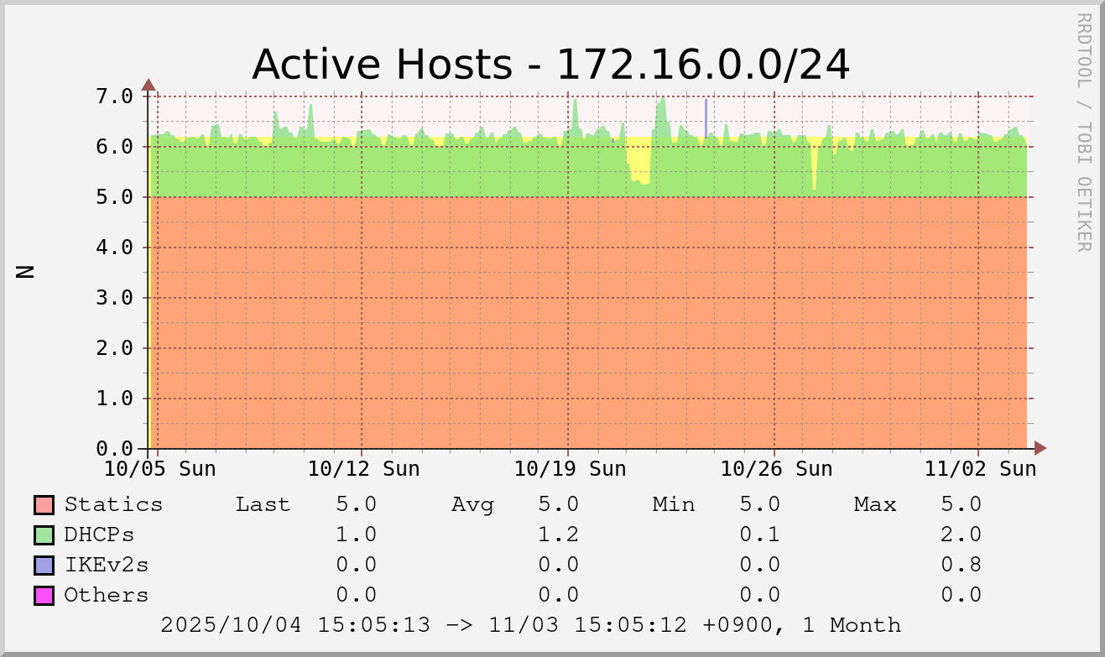
Task: Select the 10/05 Sun date label
Action: pyautogui.click(x=159, y=469)
